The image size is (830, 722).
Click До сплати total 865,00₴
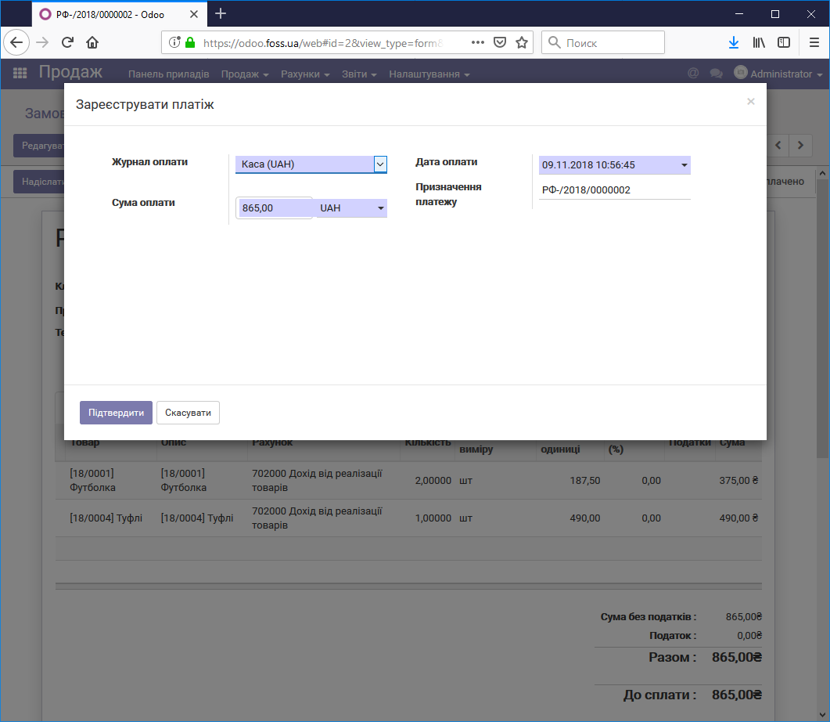tap(736, 695)
